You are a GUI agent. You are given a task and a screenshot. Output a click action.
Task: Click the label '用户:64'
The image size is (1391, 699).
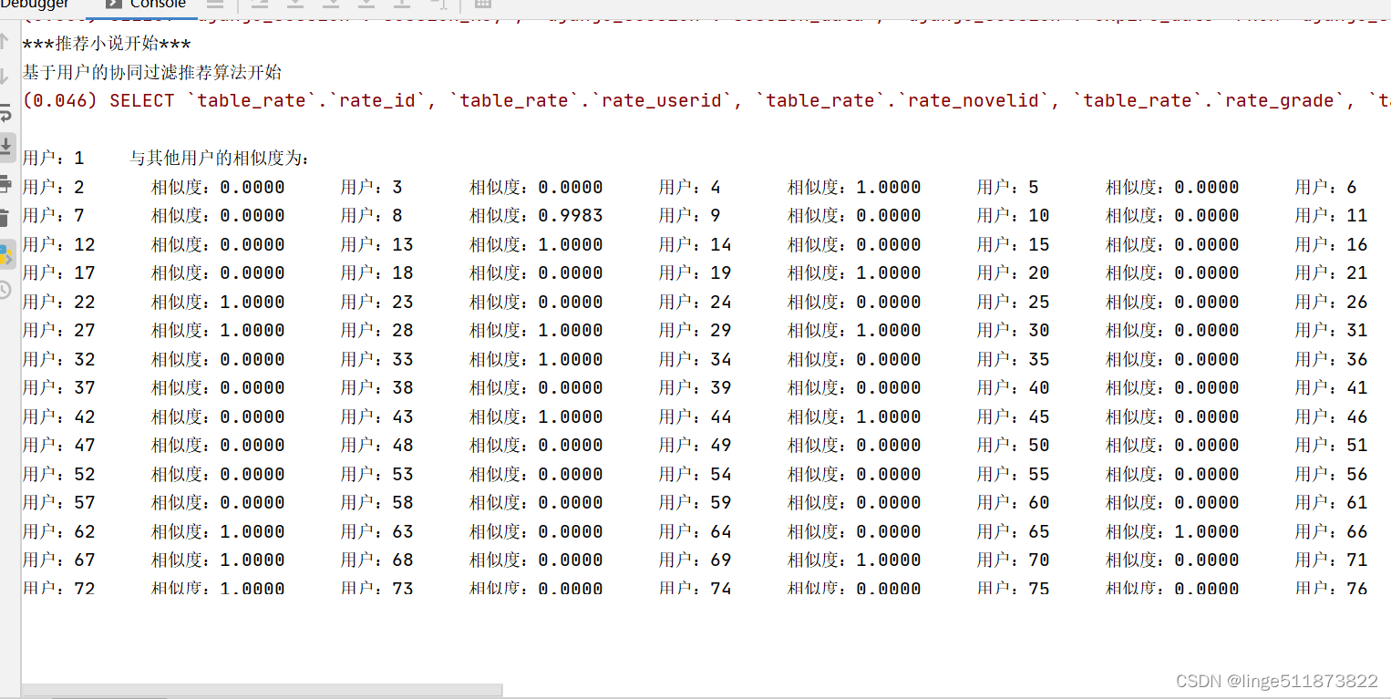[695, 532]
